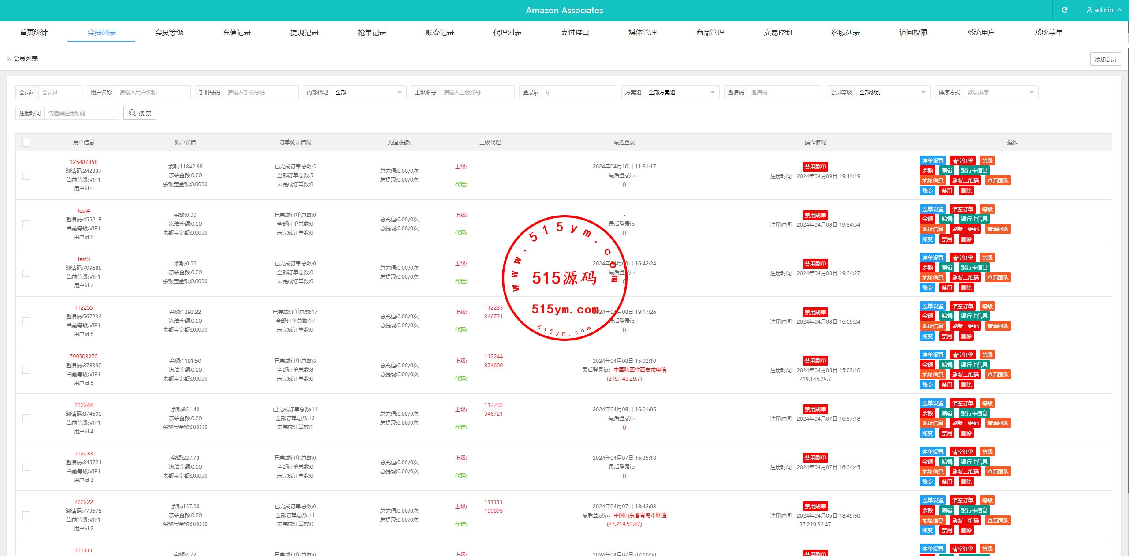The height and width of the screenshot is (556, 1129).
Task: Click 禁用刷单 tag for user 125487458
Action: click(815, 167)
